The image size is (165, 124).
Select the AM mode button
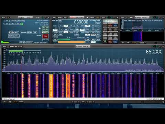click(x=60, y=26)
